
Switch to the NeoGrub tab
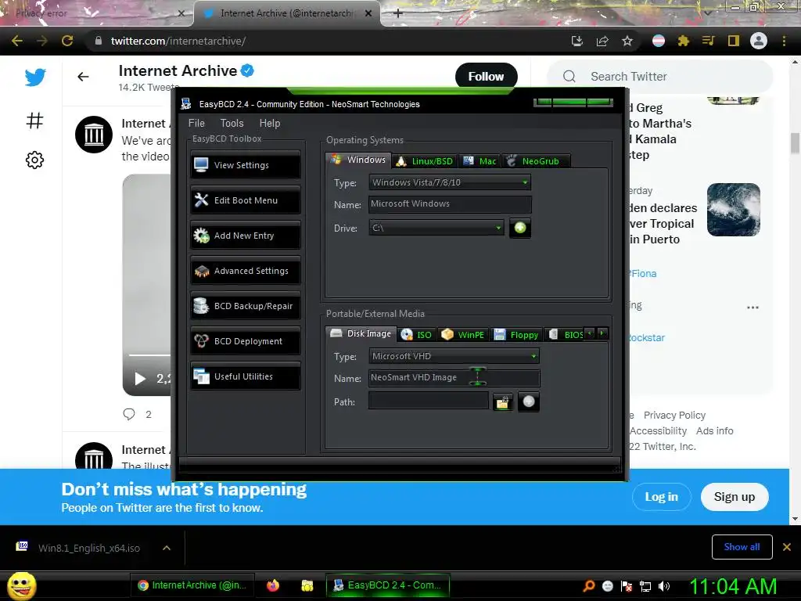535,161
